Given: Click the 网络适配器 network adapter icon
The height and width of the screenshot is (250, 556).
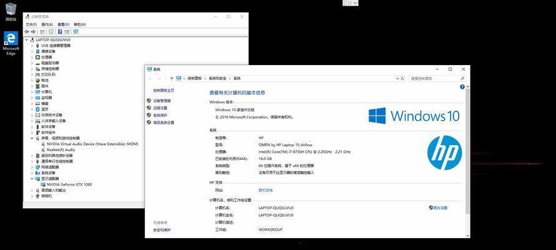Looking at the screenshot, I should click(37, 167).
